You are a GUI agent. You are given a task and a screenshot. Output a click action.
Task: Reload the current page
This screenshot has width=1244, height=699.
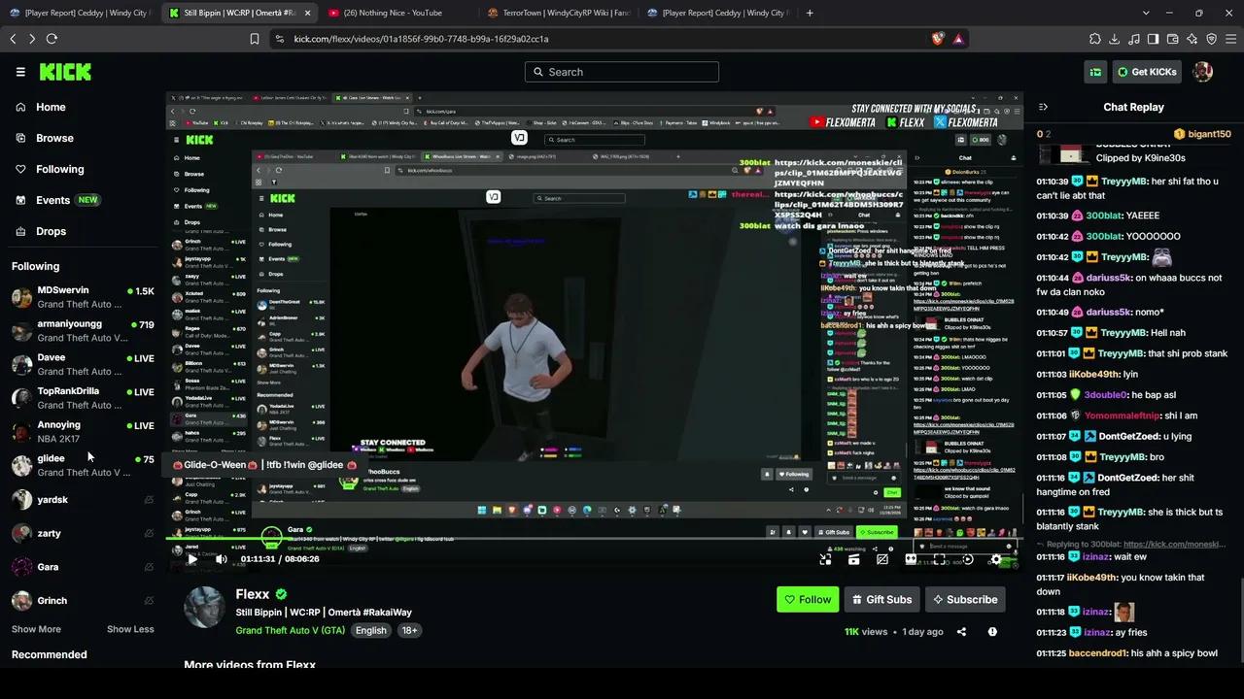coord(52,39)
